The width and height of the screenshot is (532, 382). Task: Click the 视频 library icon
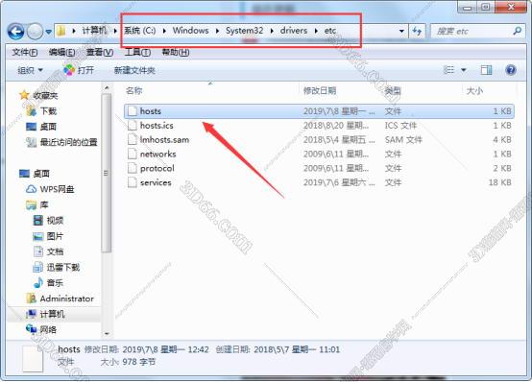(38, 220)
